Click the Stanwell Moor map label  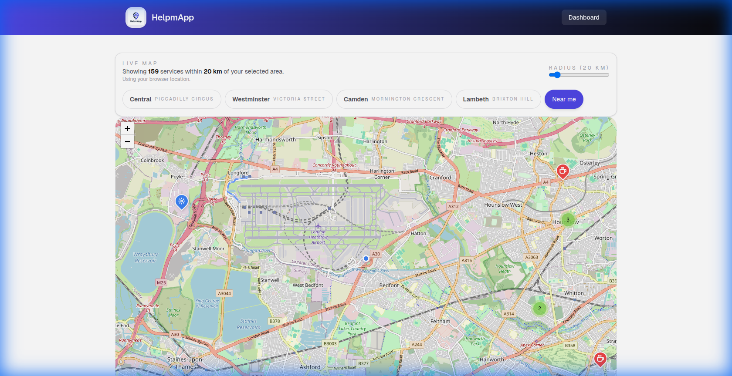point(208,249)
